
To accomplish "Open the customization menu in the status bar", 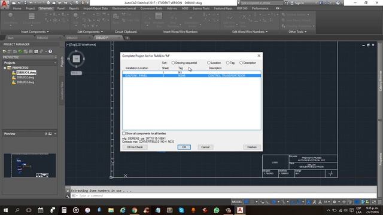I will [x=379, y=202].
